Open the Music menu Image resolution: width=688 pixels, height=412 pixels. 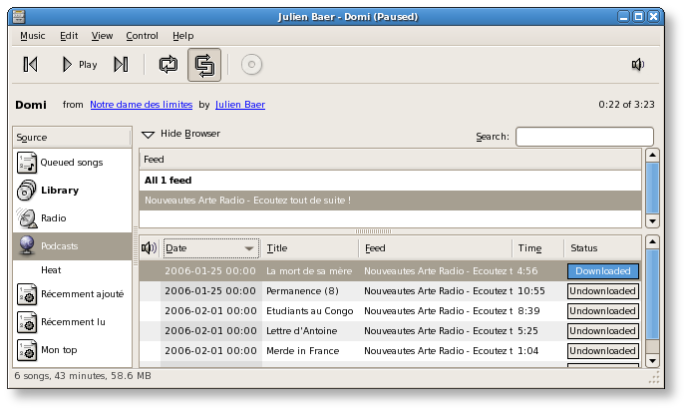click(33, 36)
